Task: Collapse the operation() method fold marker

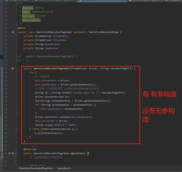Action: click(17, 153)
